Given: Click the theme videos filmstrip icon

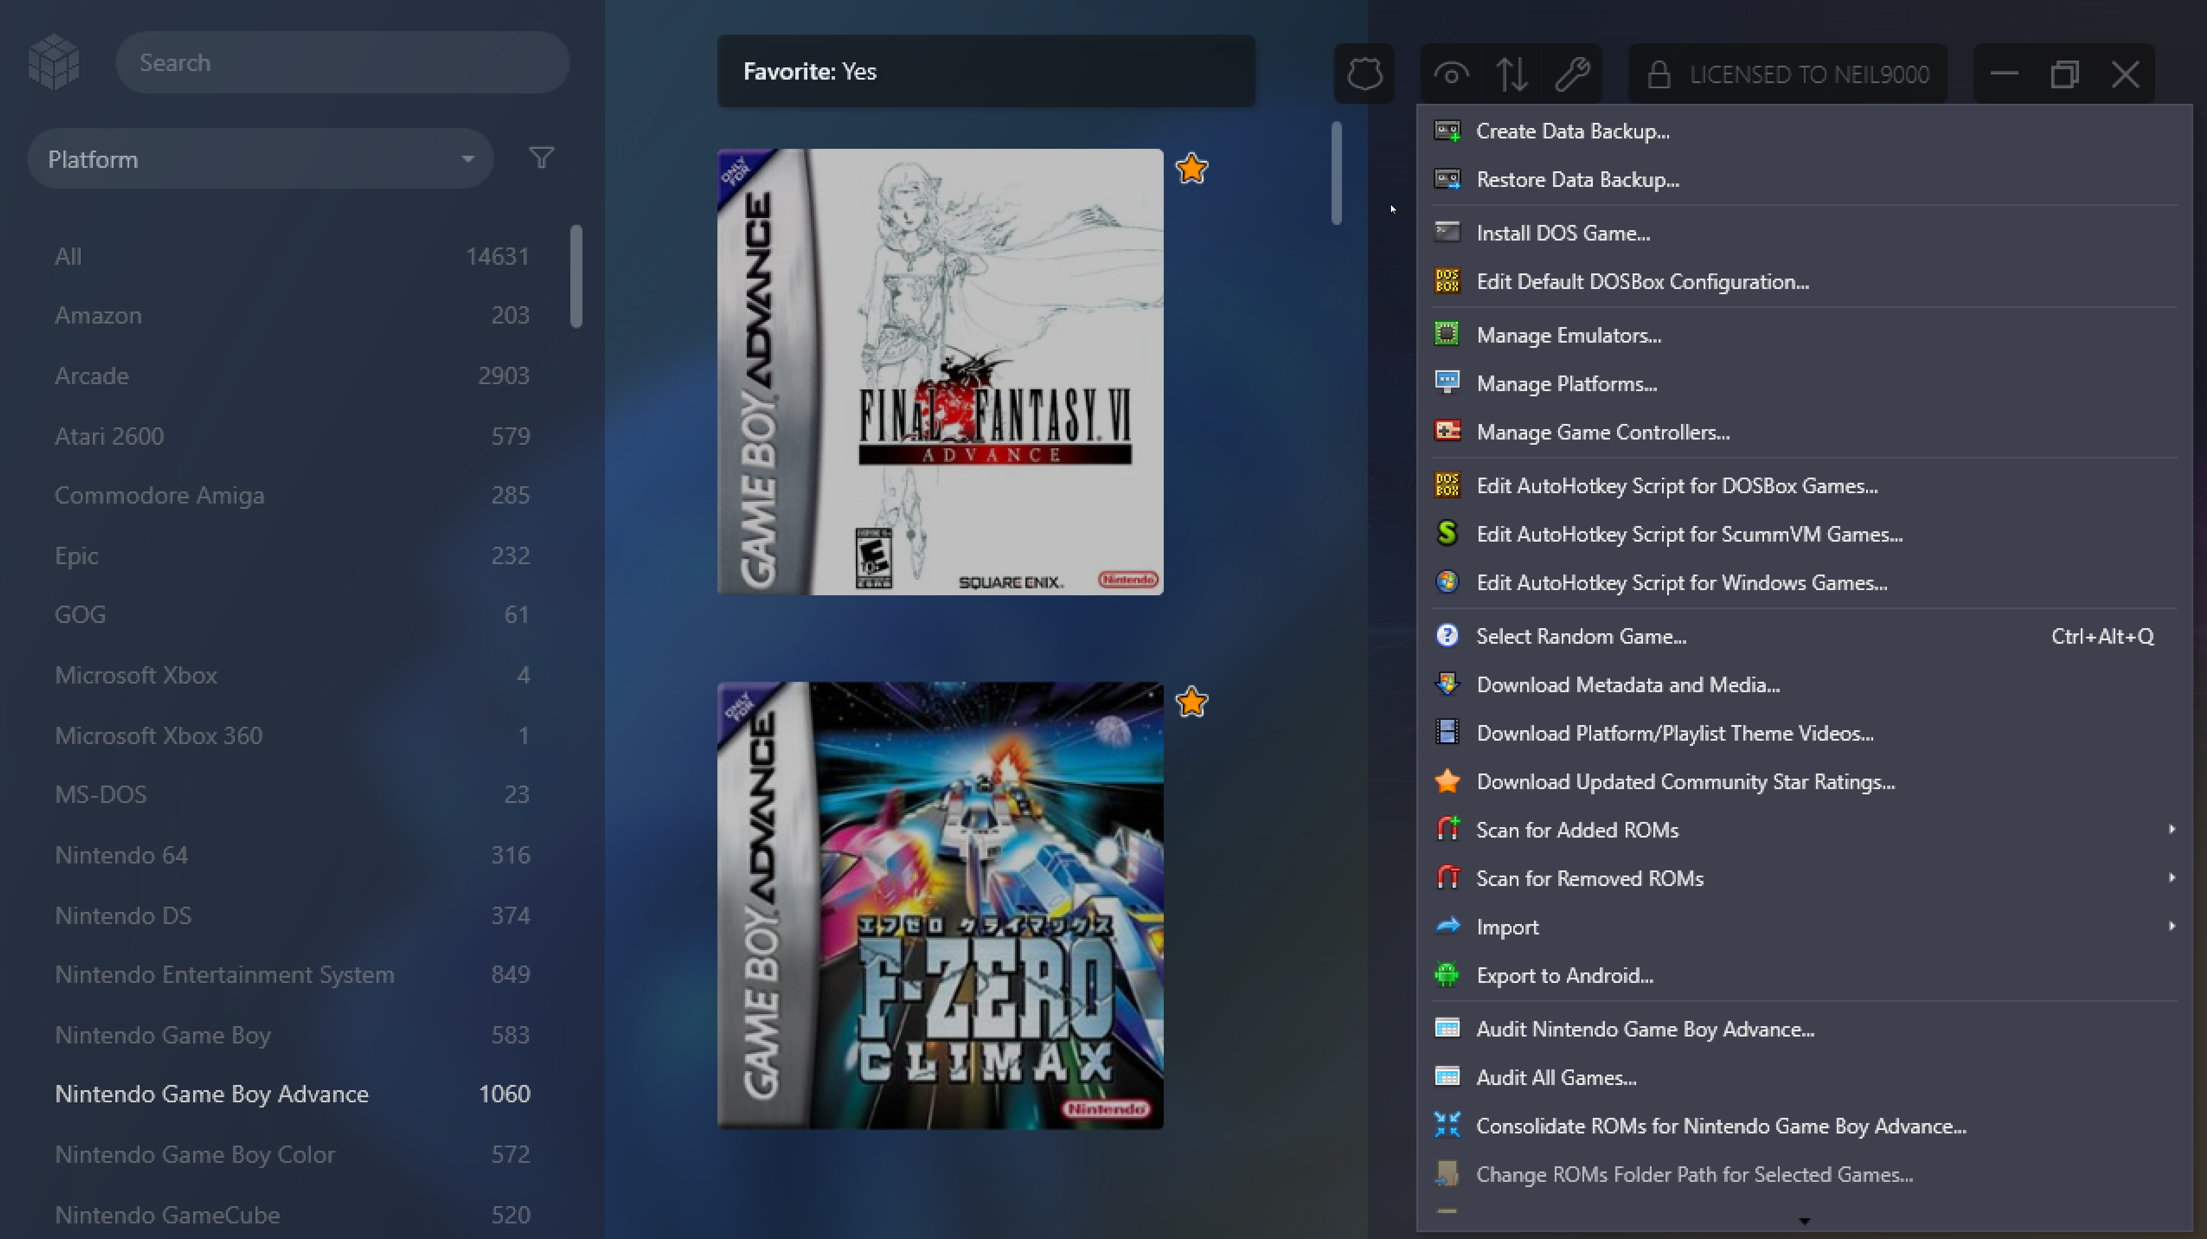Looking at the screenshot, I should (x=1447, y=732).
